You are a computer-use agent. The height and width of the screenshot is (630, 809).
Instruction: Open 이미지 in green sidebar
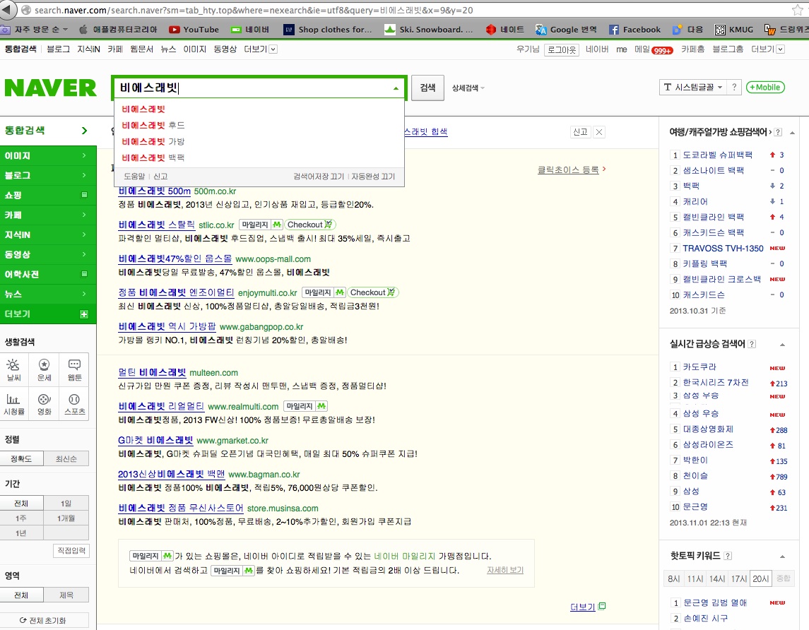[x=47, y=155]
